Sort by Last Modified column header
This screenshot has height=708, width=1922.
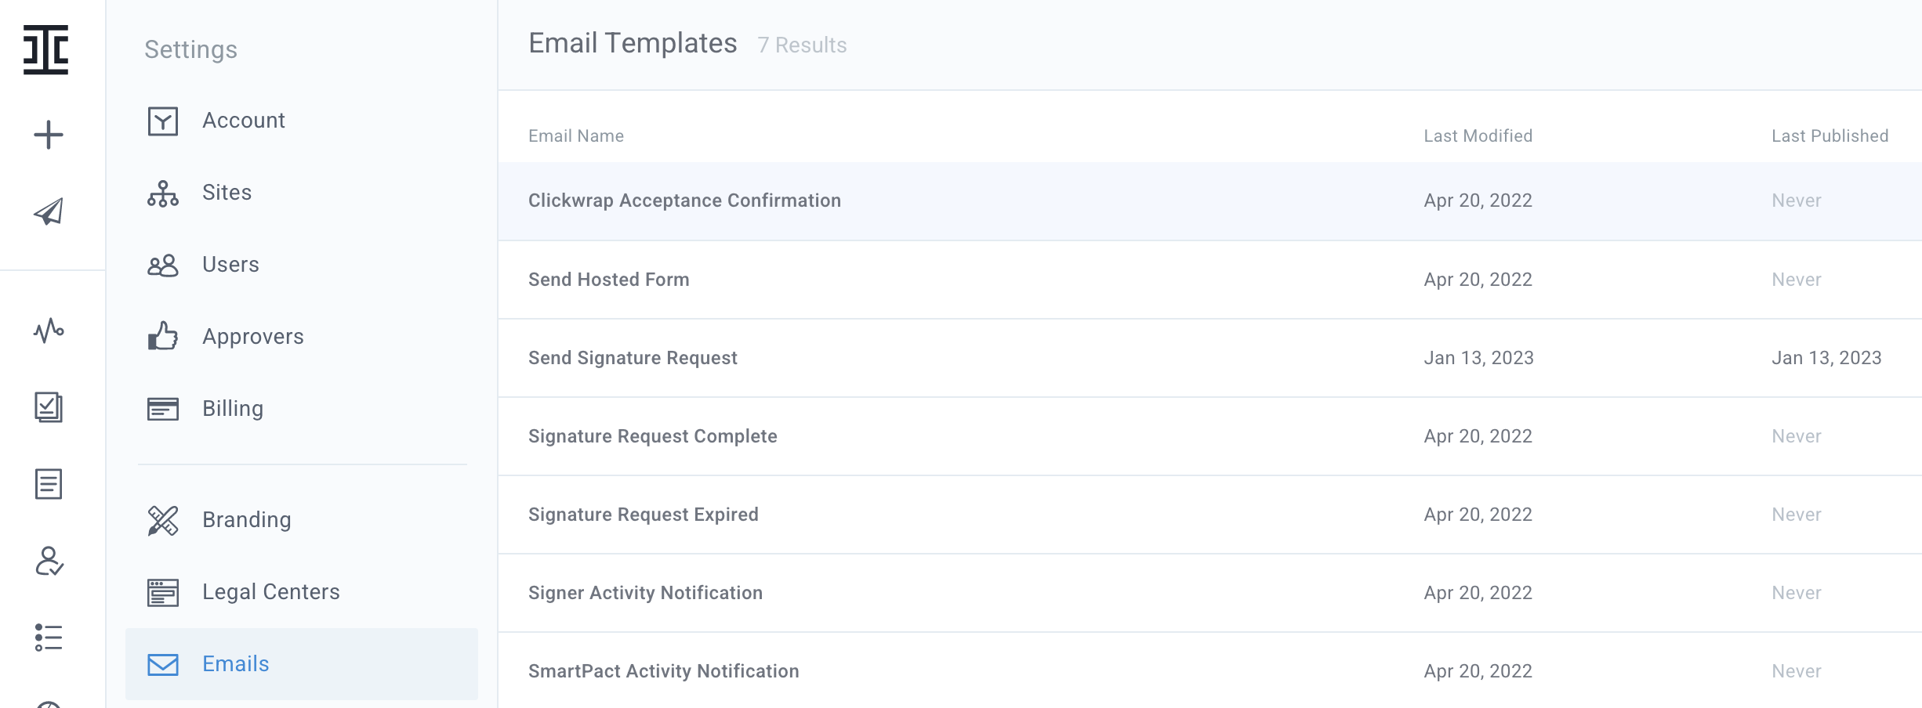[1478, 136]
